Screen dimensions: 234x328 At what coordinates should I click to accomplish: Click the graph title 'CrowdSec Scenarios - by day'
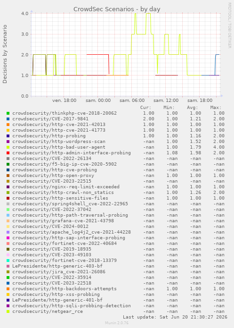point(117,9)
